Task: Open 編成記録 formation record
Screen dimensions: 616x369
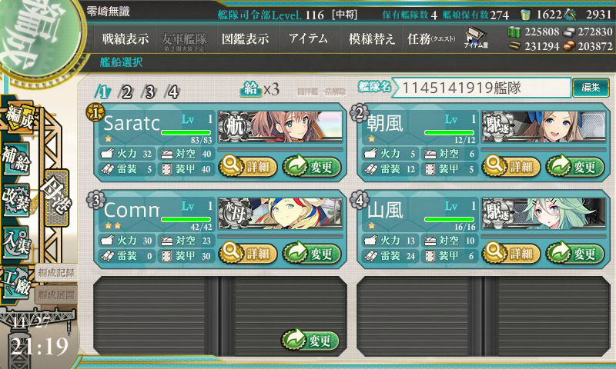Action: [x=56, y=273]
